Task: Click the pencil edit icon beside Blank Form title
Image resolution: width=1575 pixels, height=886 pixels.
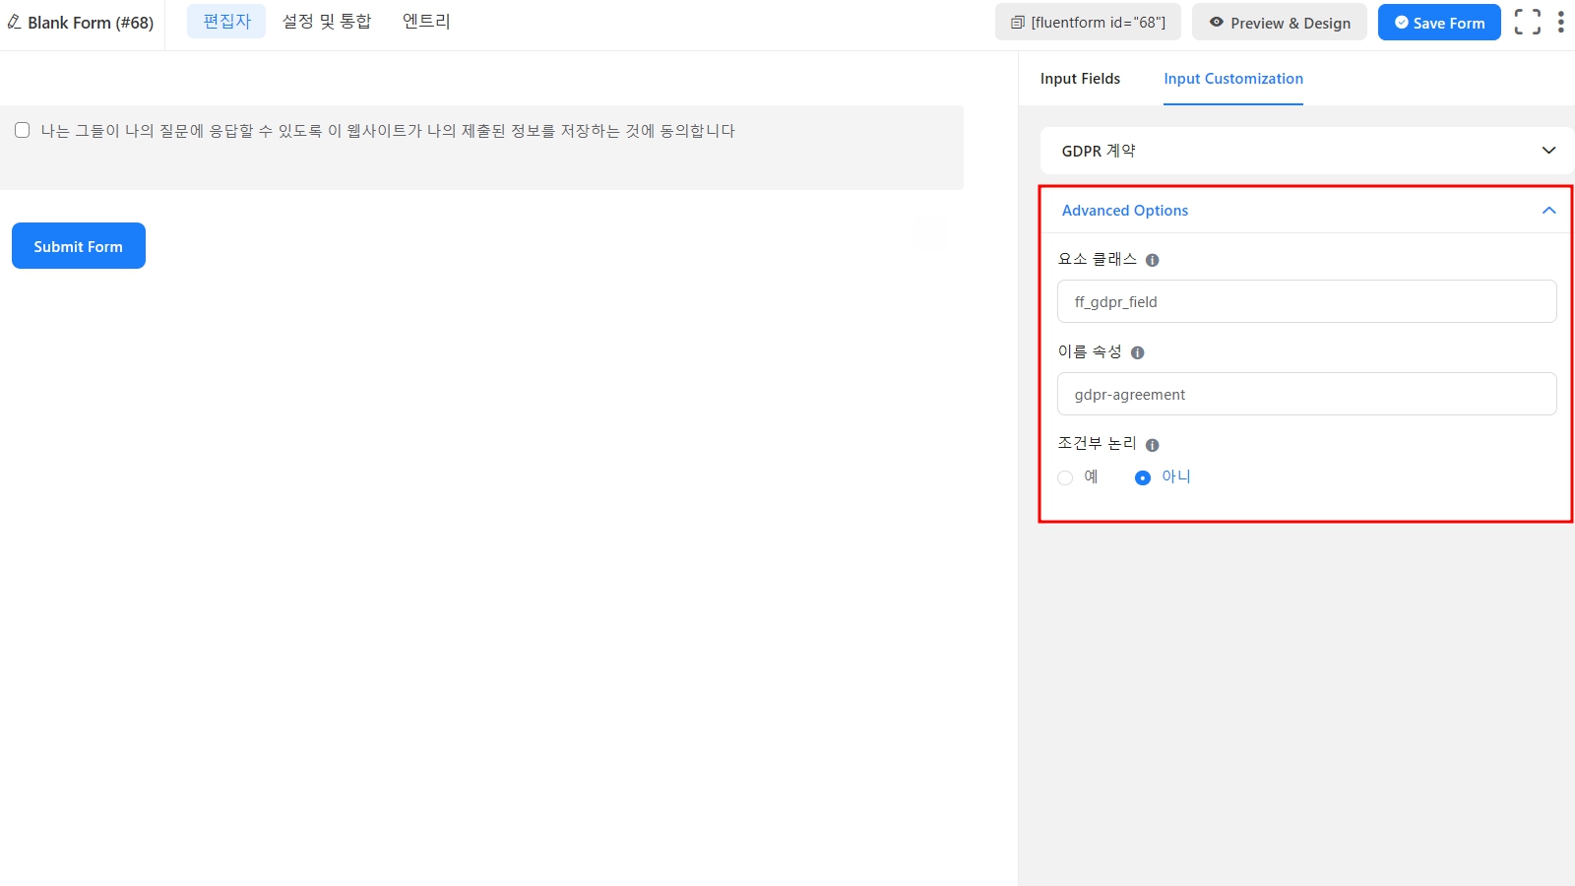Action: [x=15, y=22]
